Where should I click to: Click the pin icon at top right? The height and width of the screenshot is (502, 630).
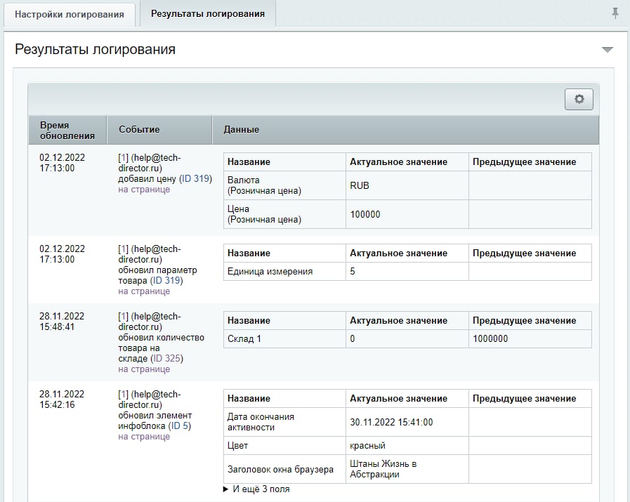(x=615, y=13)
